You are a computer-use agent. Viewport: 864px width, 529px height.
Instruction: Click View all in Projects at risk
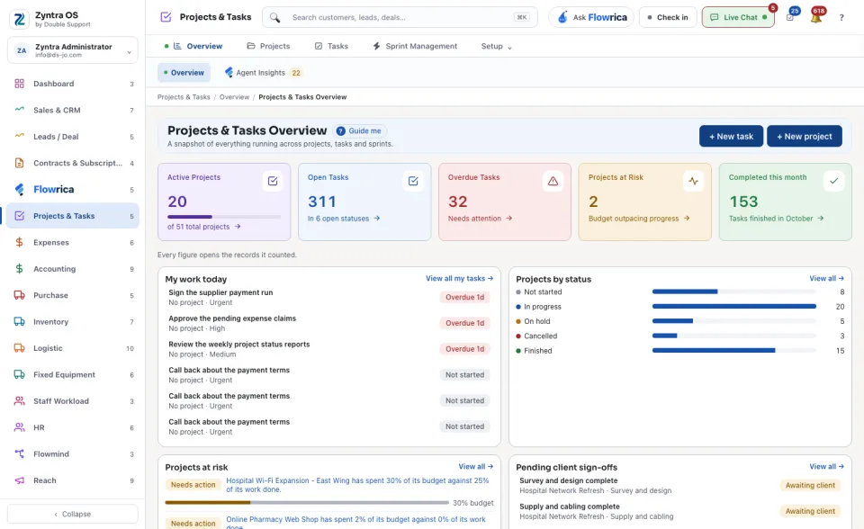coord(475,467)
